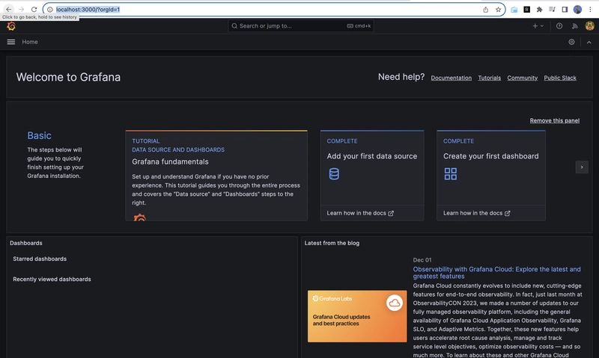
Task: Click the Dashboards panel title
Action: pos(26,243)
